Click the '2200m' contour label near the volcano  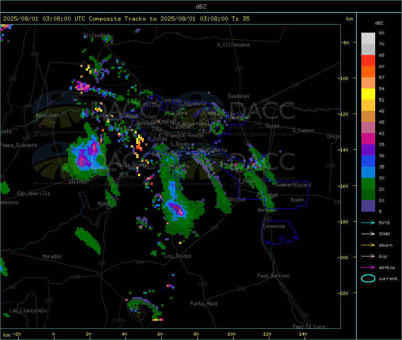(x=119, y=320)
